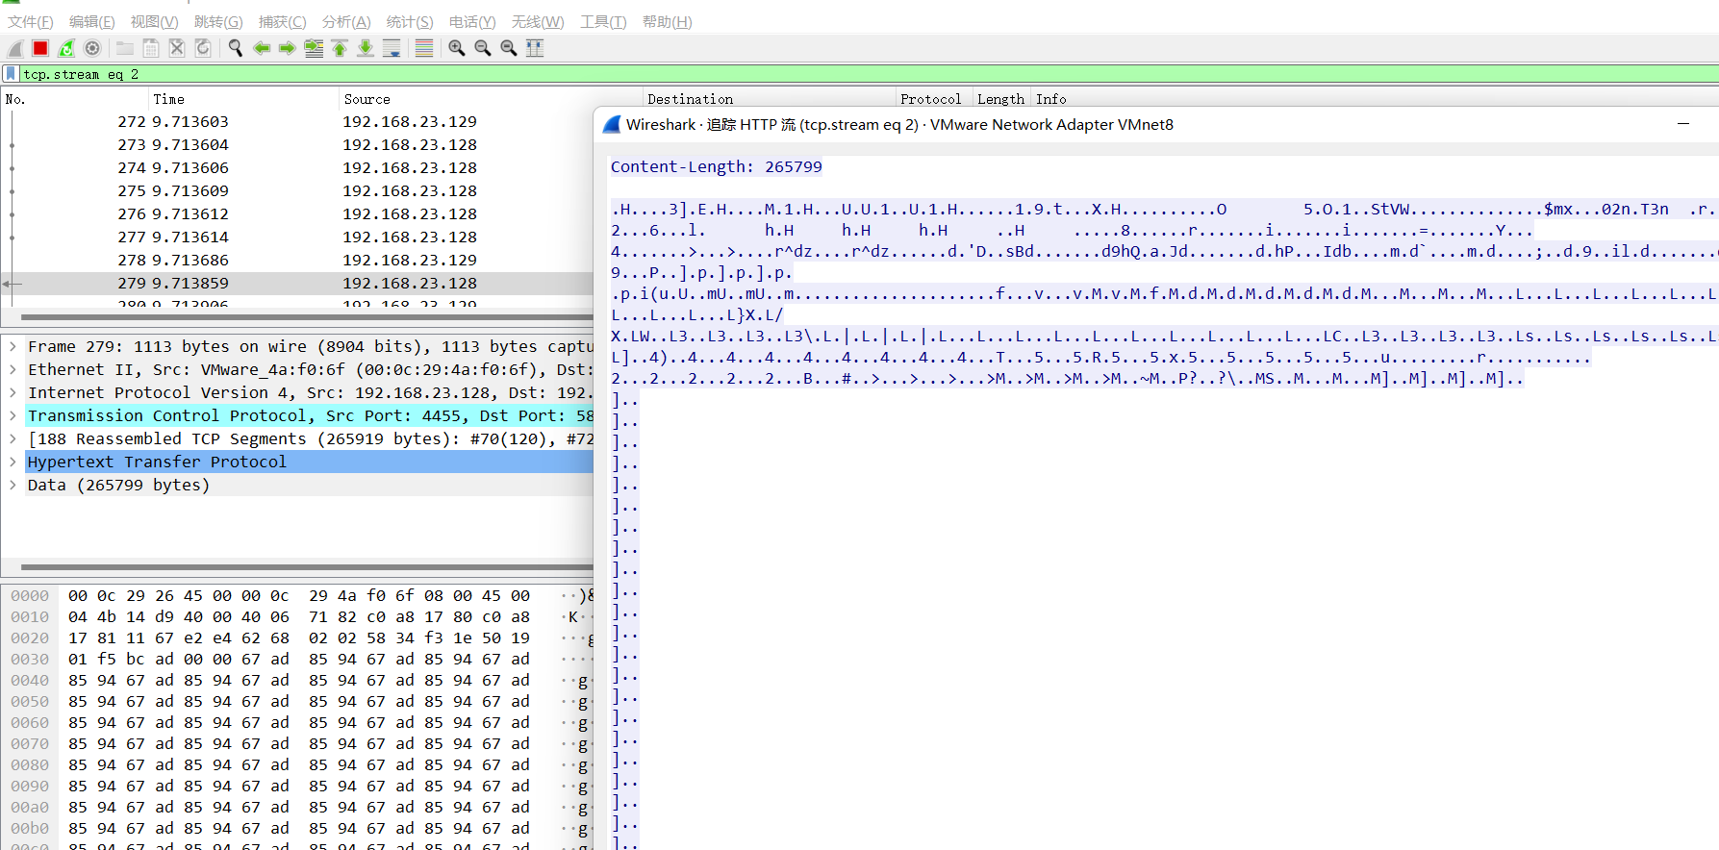Open a capture file folder icon
1719x850 pixels.
pos(125,48)
